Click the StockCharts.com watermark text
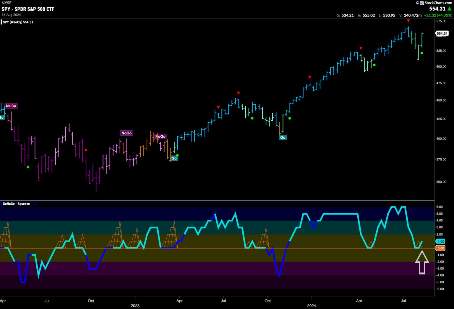The image size is (454, 309). tap(436, 3)
